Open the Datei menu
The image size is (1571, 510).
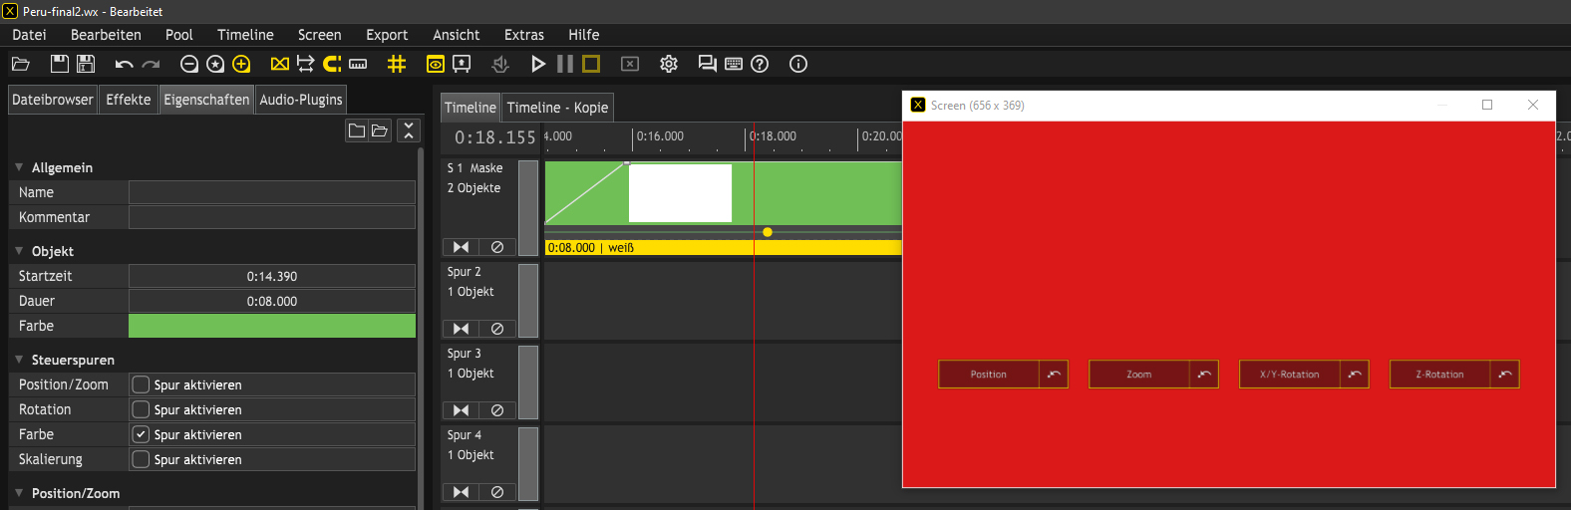point(29,35)
